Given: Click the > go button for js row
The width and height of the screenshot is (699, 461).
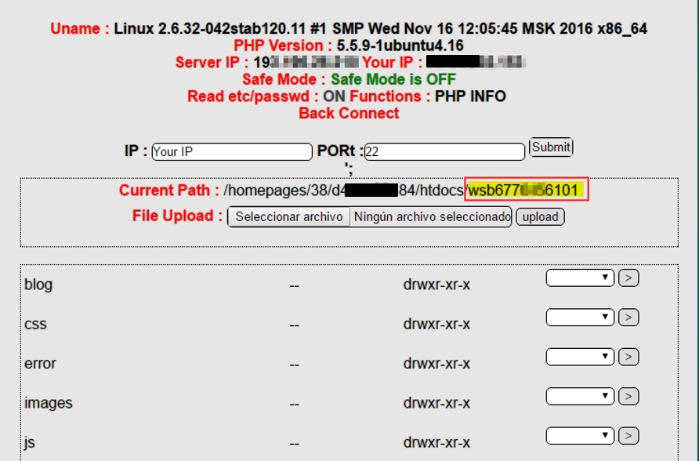Looking at the screenshot, I should pos(628,435).
